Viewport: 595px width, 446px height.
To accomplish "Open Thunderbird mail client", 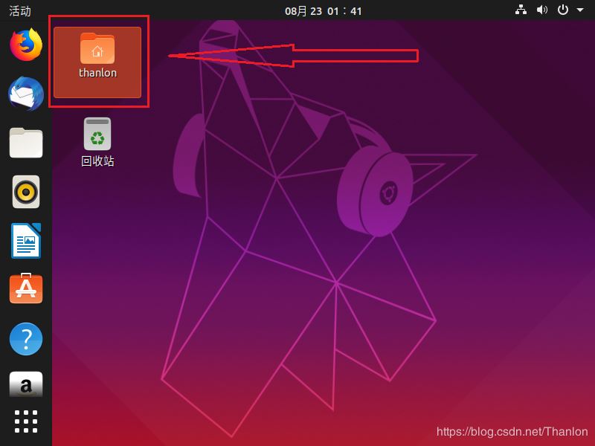I will [26, 94].
